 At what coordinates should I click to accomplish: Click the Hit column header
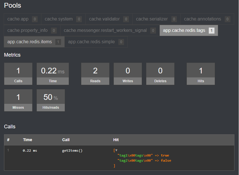pos(116,140)
